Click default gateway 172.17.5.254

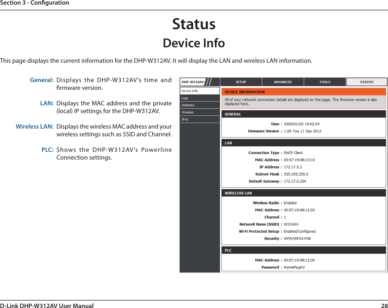(295, 181)
